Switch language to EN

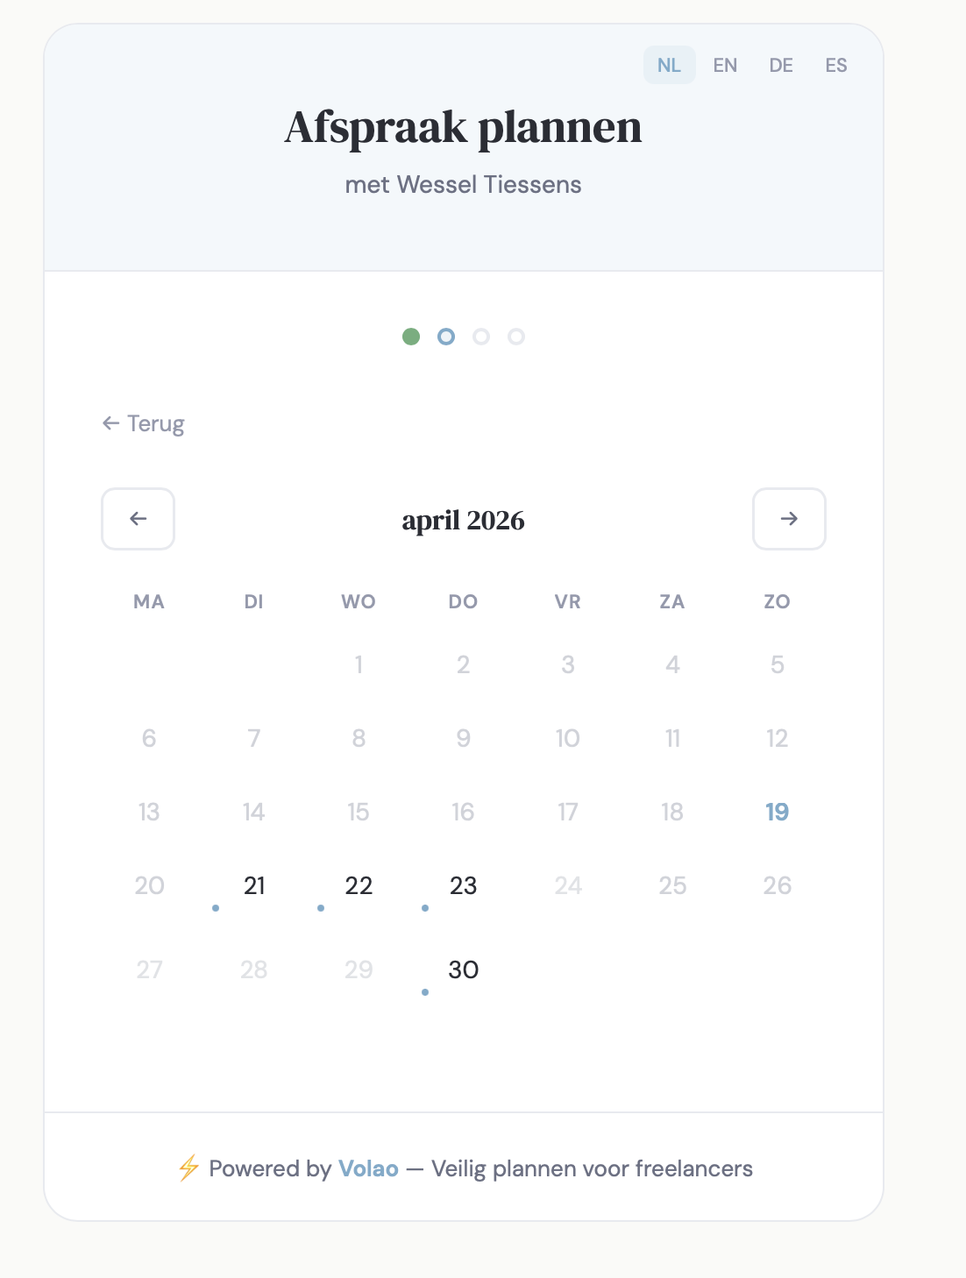[725, 65]
